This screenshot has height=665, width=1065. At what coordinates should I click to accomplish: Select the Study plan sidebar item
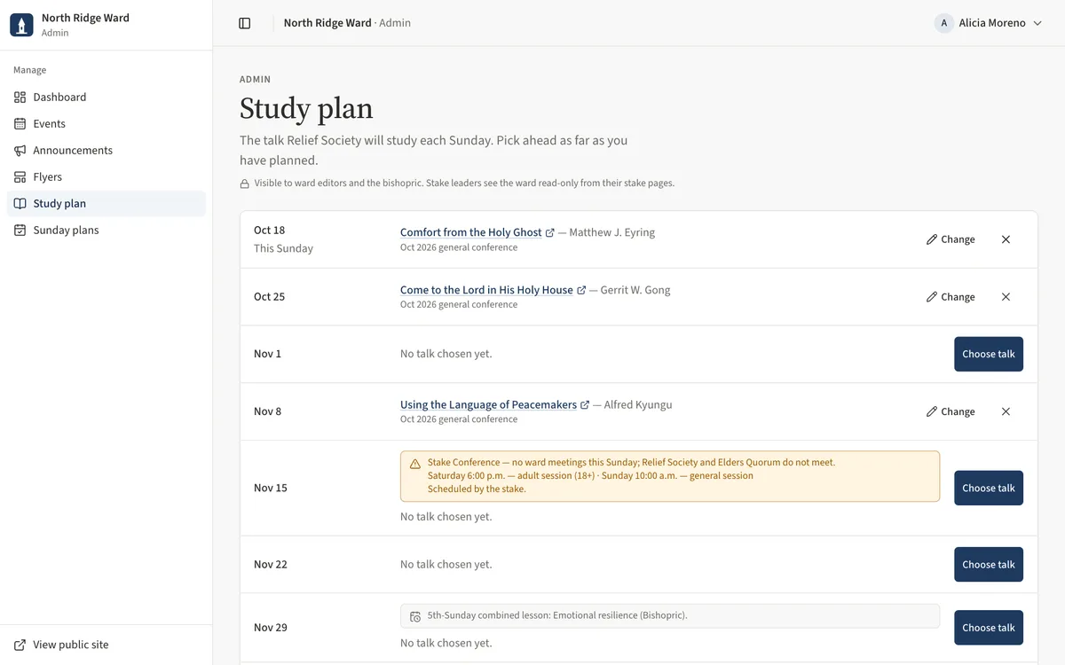(x=106, y=204)
